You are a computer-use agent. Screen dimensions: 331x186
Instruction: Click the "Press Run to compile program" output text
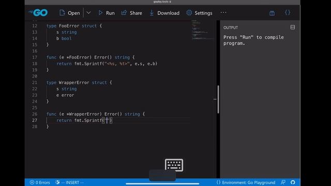(253, 40)
